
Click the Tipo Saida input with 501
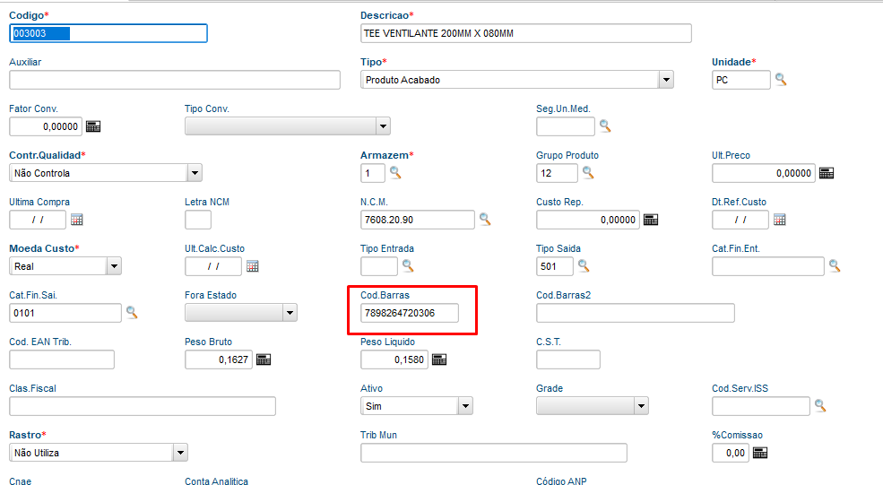[x=555, y=266]
